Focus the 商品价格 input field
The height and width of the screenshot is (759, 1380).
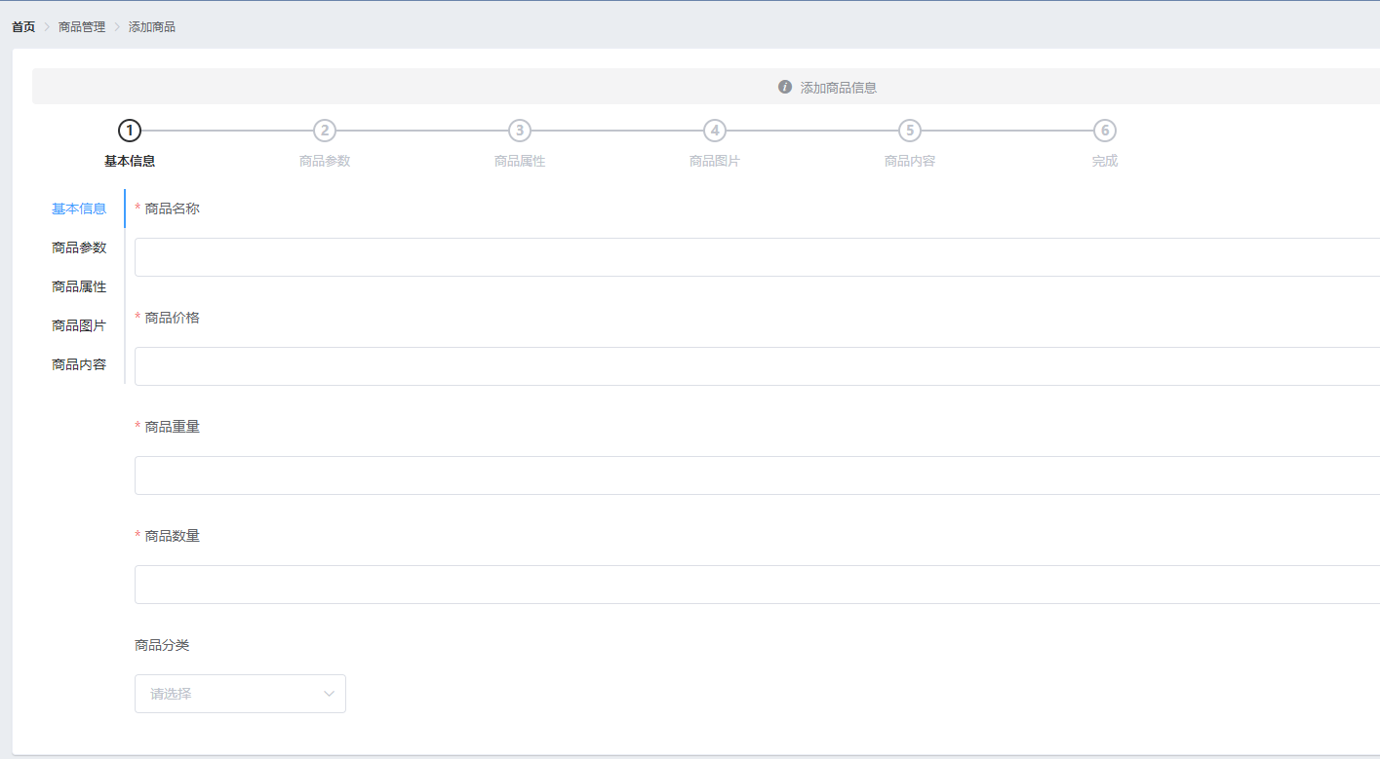tap(757, 366)
